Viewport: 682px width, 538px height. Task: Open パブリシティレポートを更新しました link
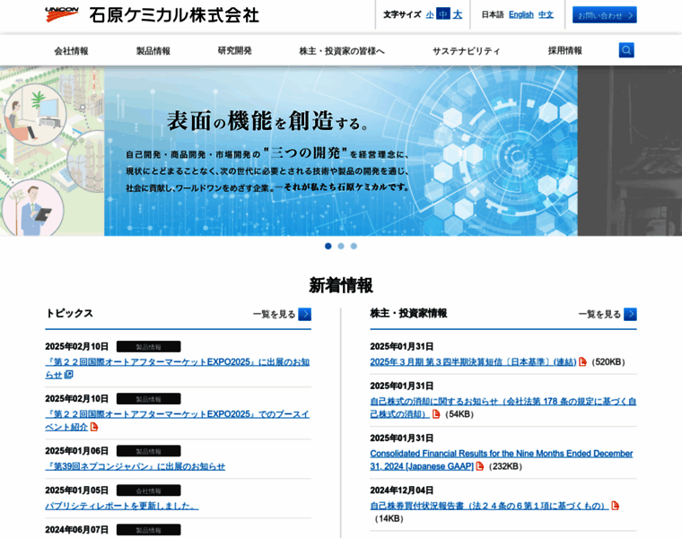click(x=122, y=506)
